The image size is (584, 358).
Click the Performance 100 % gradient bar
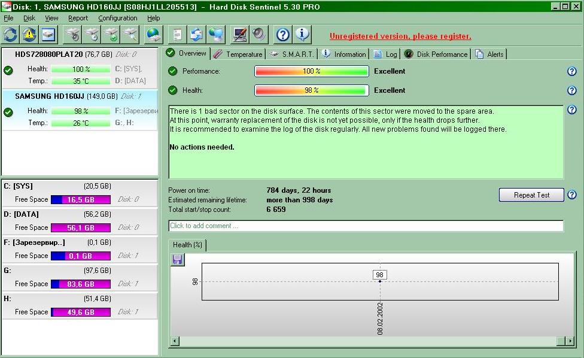coord(311,71)
